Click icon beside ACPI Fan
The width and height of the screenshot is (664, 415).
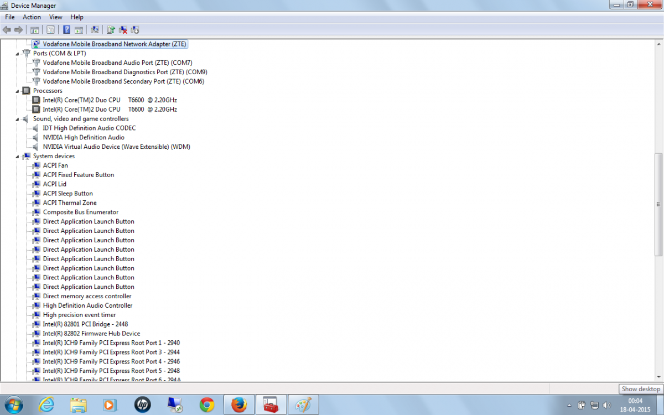point(36,165)
